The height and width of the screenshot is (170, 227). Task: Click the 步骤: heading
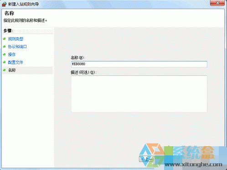point(8,31)
